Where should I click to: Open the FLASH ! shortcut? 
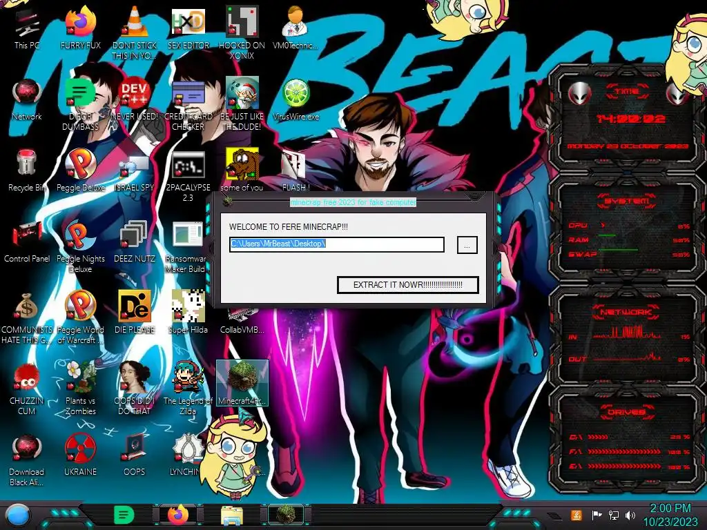[x=296, y=170]
